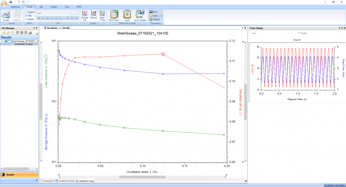Click the Format ribbon tab
The image size is (346, 187).
tap(29, 7)
